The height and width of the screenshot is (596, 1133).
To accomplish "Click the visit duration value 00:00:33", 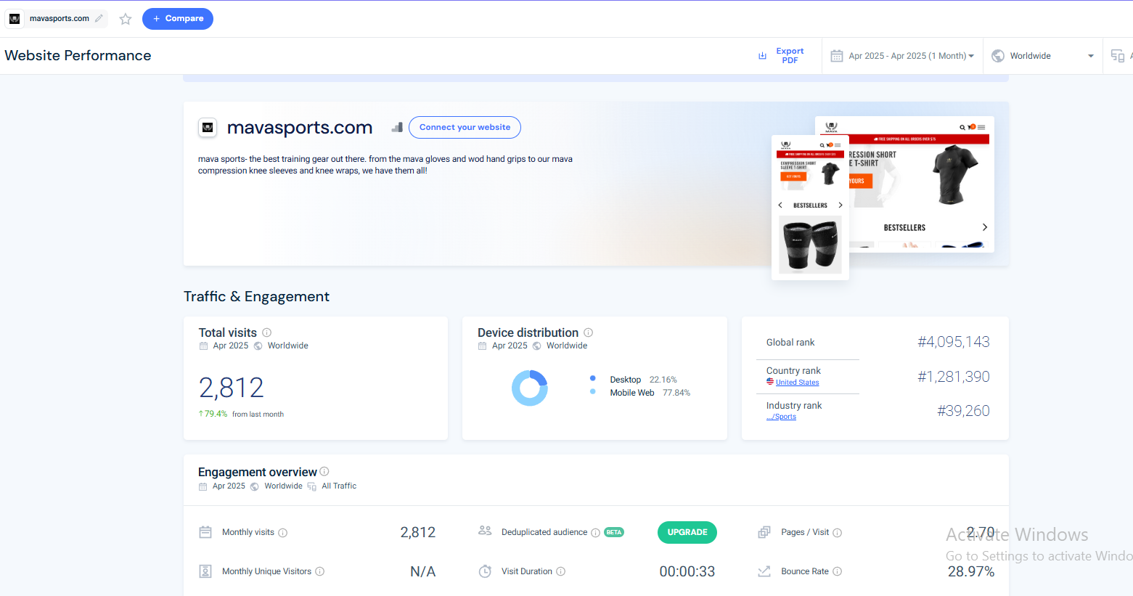I will point(687,571).
